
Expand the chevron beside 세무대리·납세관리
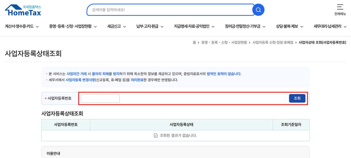345,27
